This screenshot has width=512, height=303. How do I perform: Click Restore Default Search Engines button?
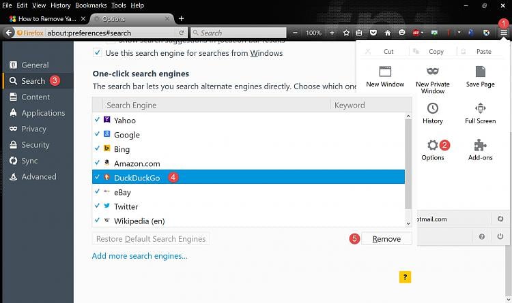151,239
